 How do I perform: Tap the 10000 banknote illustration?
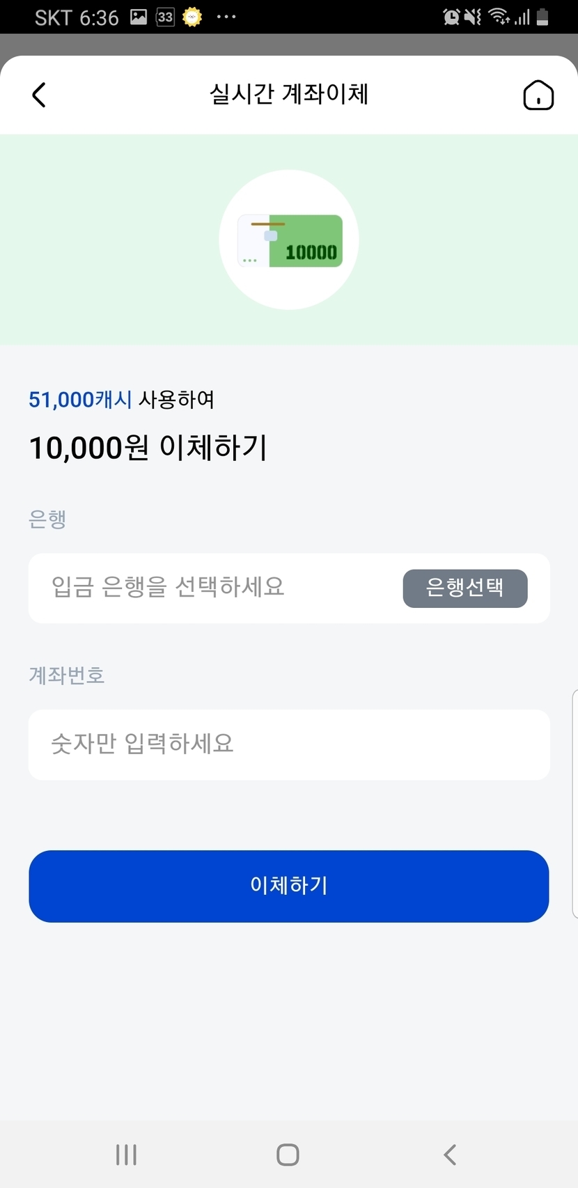coord(290,240)
